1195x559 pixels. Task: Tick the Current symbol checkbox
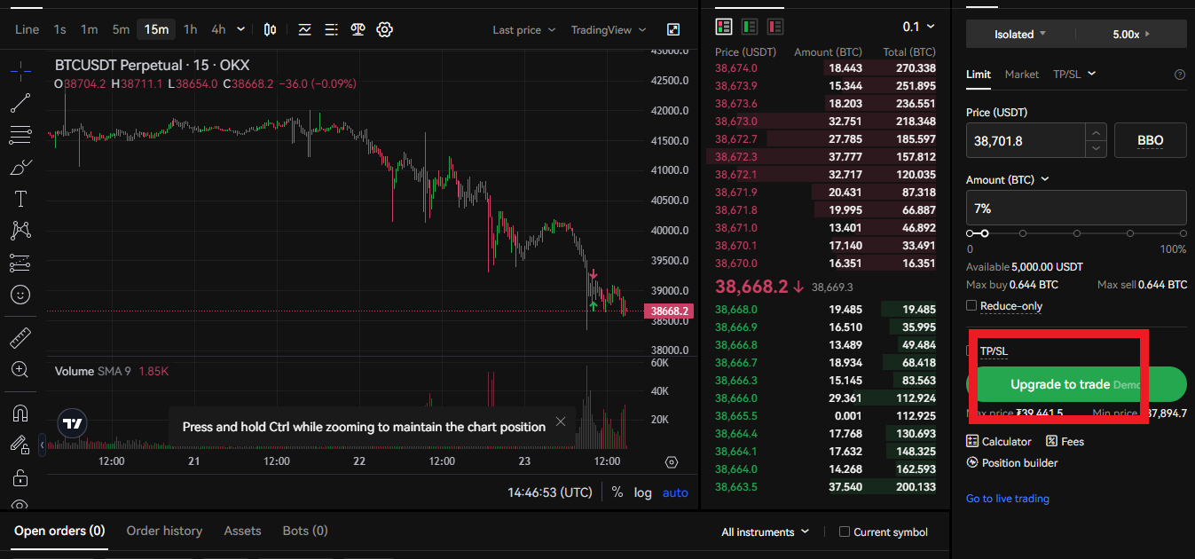pyautogui.click(x=845, y=532)
